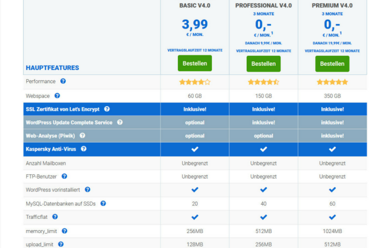The width and height of the screenshot is (373, 248).
Task: Click the help icon beside Webspace
Action: pos(57,95)
